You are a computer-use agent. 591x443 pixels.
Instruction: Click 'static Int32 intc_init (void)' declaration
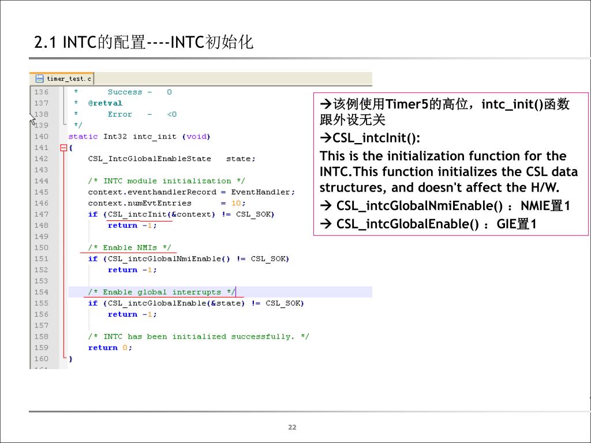point(139,136)
